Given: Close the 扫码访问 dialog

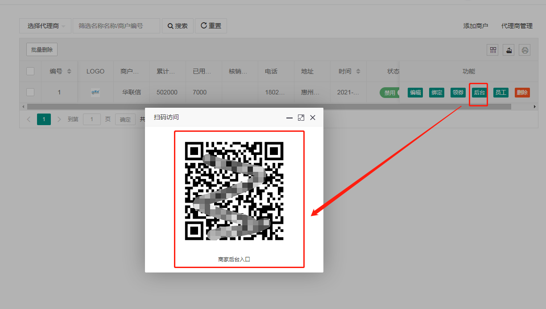Looking at the screenshot, I should (x=313, y=118).
